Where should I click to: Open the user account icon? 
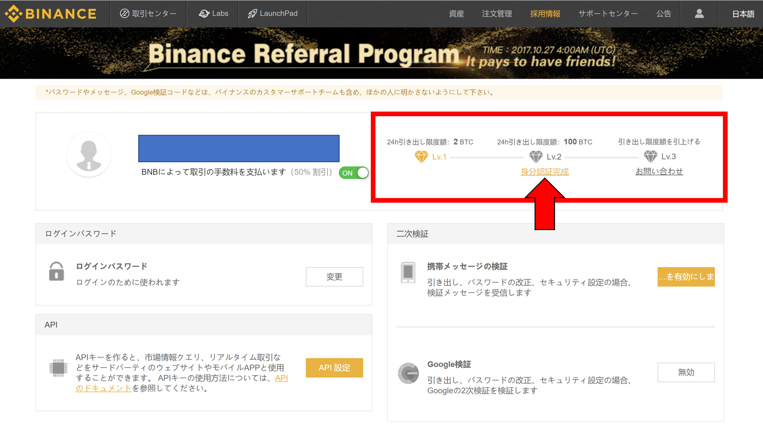pos(699,13)
